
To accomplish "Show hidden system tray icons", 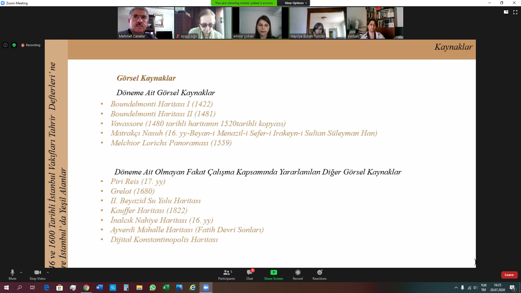I will [x=456, y=288].
